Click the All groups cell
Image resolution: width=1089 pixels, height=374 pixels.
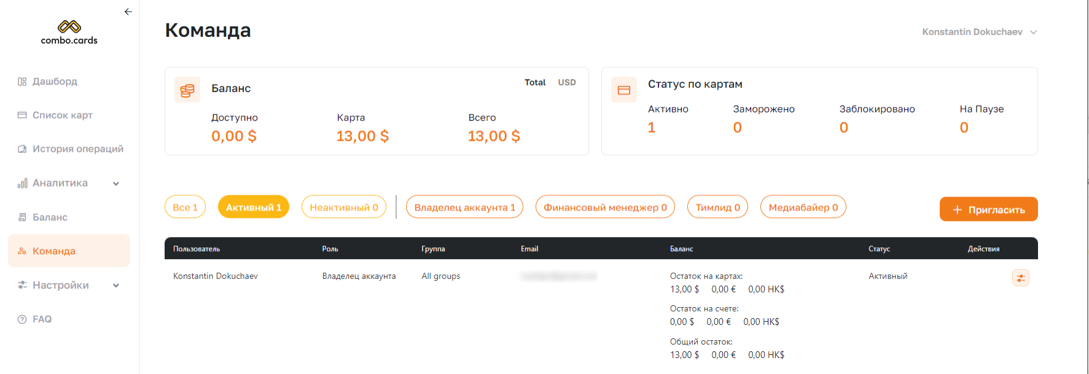click(440, 276)
